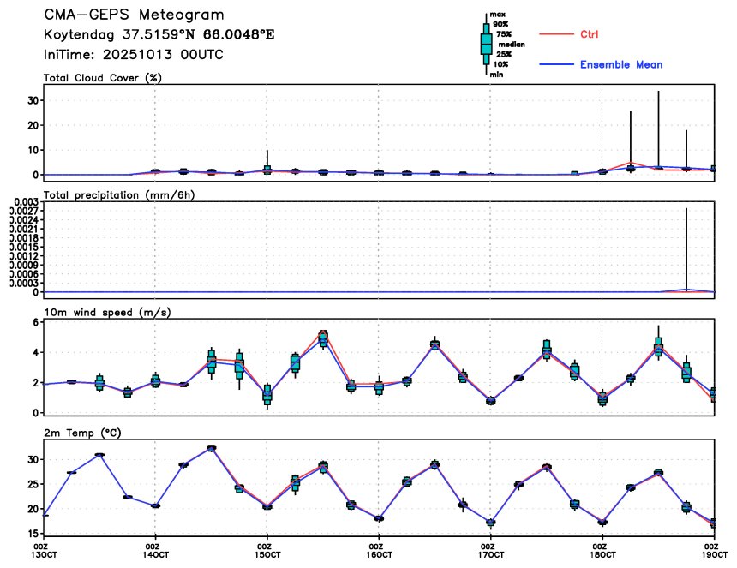The height and width of the screenshot is (568, 737).
Task: Click the '15' temperature axis value
Action: coord(33,534)
